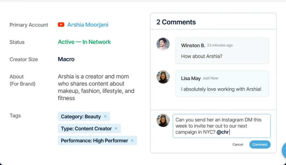Select the Type: Content Creator tag label
The image size is (286, 165).
tap(86, 129)
